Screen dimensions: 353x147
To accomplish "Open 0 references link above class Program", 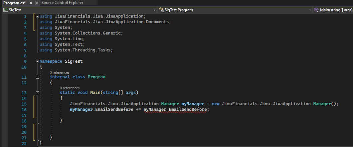I will pos(60,72).
